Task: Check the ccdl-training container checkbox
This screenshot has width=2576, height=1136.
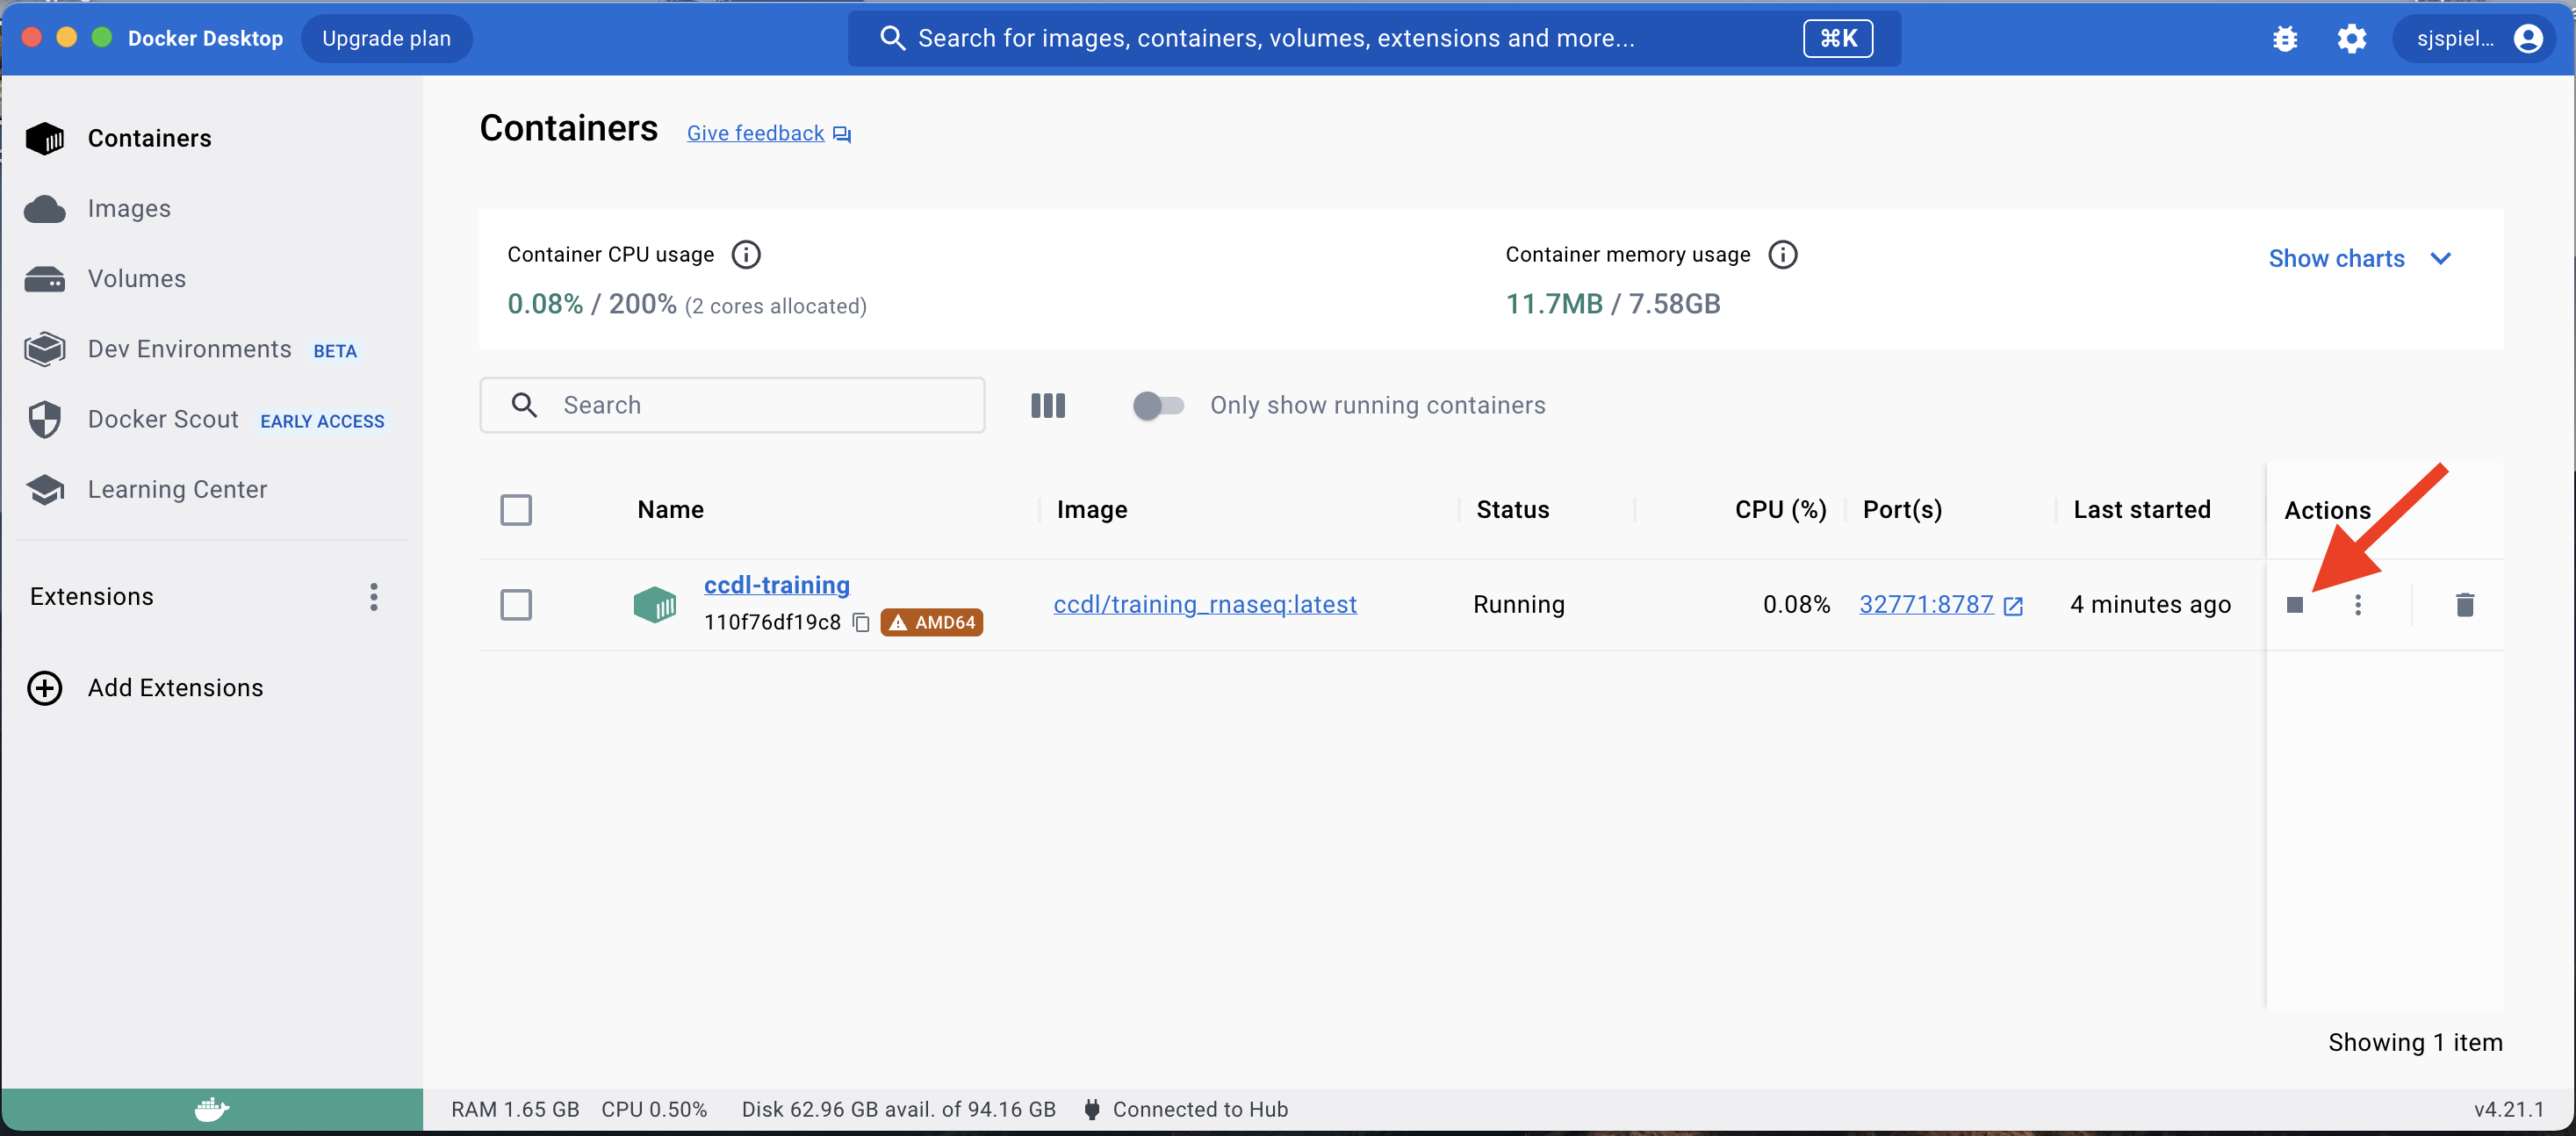Action: pyautogui.click(x=516, y=604)
